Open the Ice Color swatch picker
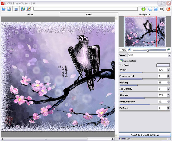The height and width of the screenshot is (141, 172). 163,65
